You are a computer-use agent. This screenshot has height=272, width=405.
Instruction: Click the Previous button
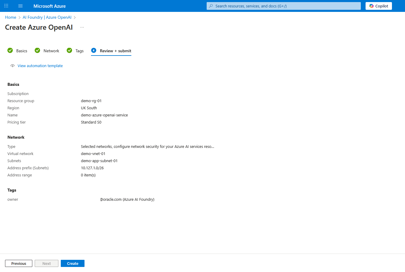pyautogui.click(x=18, y=263)
